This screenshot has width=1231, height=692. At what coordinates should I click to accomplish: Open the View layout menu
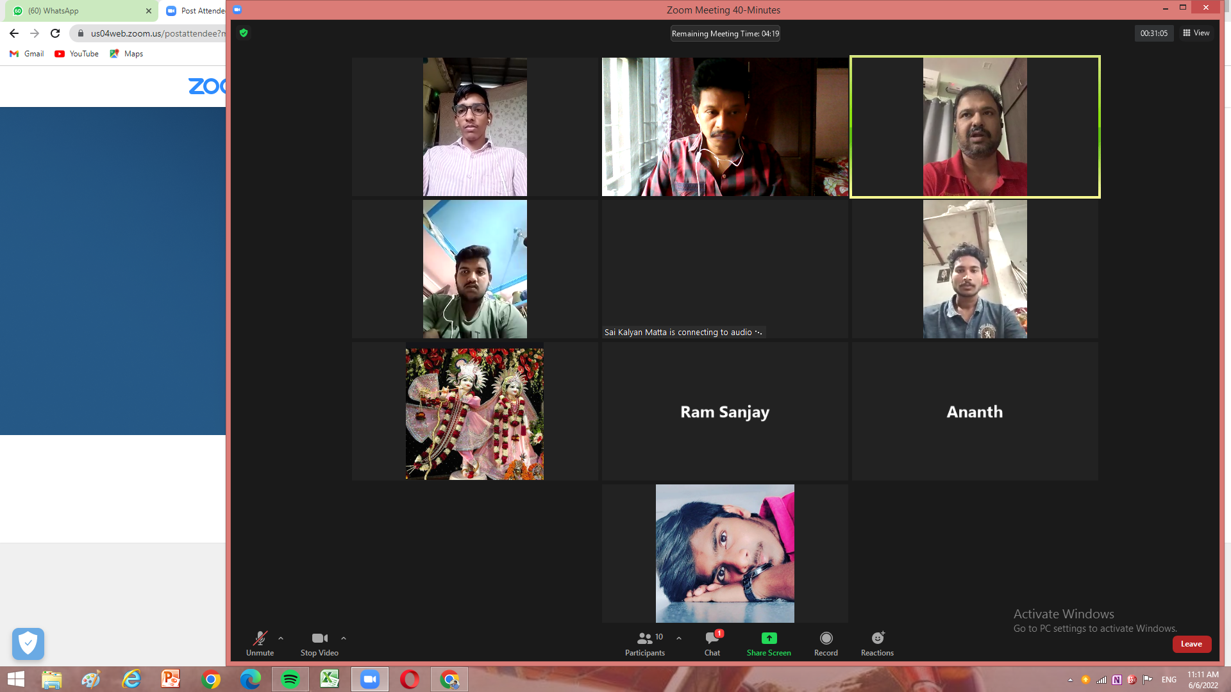[1196, 33]
